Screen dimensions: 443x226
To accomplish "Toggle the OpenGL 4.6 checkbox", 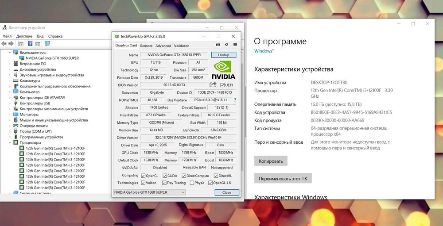I will [210, 183].
